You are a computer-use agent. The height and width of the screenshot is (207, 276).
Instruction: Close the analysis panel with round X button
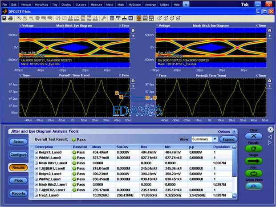click(270, 130)
